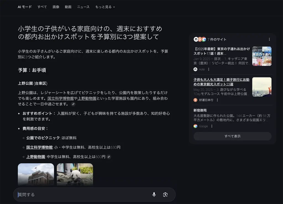The image size is (283, 204).
Task: Open the ニュース search tab
Action: point(83,7)
